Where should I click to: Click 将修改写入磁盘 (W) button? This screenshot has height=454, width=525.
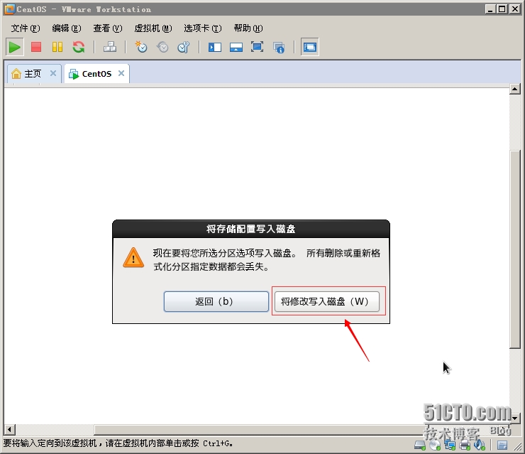[327, 301]
